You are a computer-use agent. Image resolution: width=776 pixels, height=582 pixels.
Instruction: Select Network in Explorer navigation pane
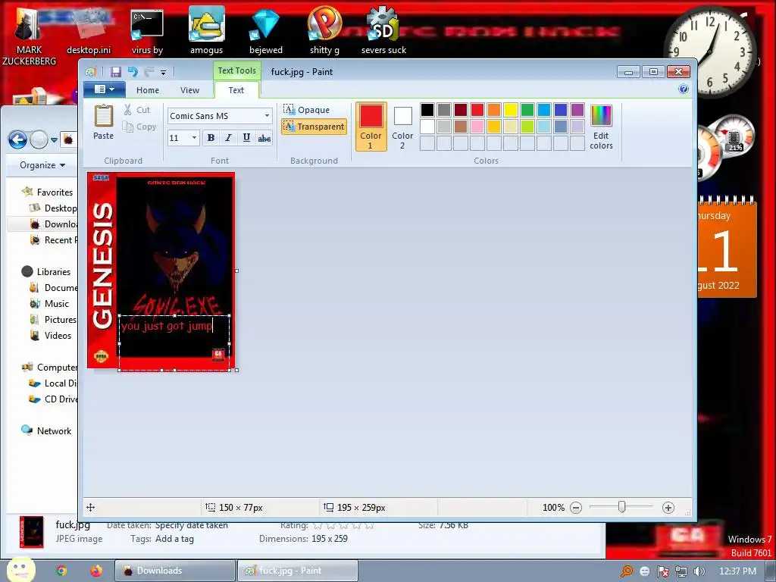click(x=46, y=430)
